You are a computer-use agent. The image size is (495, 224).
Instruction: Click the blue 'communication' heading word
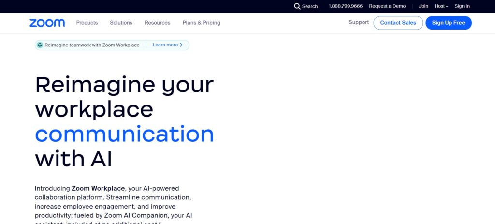[124, 134]
